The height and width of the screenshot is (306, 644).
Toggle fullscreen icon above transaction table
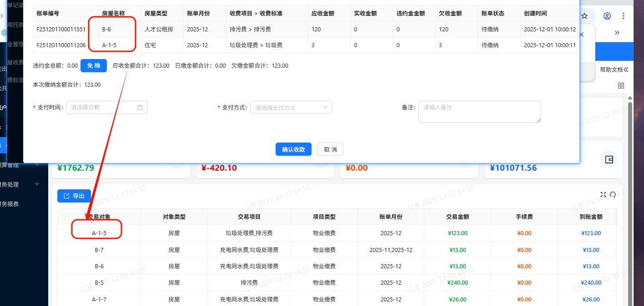[603, 194]
